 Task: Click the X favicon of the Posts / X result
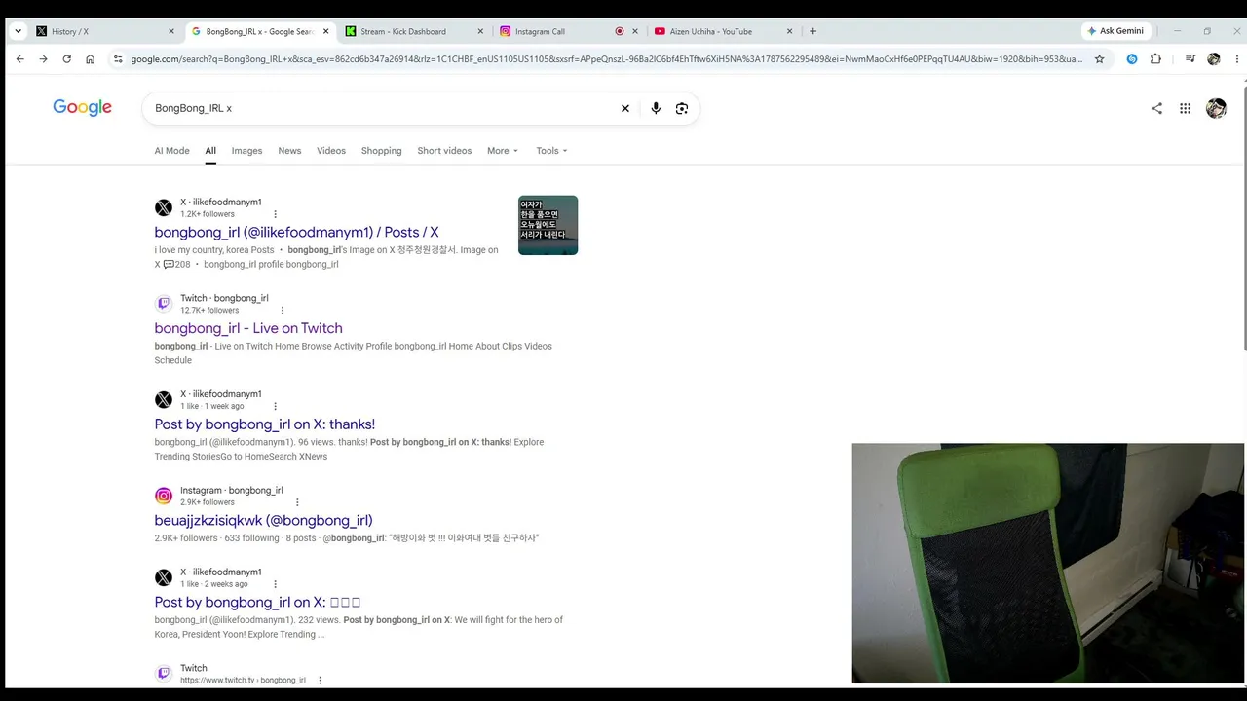pos(164,207)
